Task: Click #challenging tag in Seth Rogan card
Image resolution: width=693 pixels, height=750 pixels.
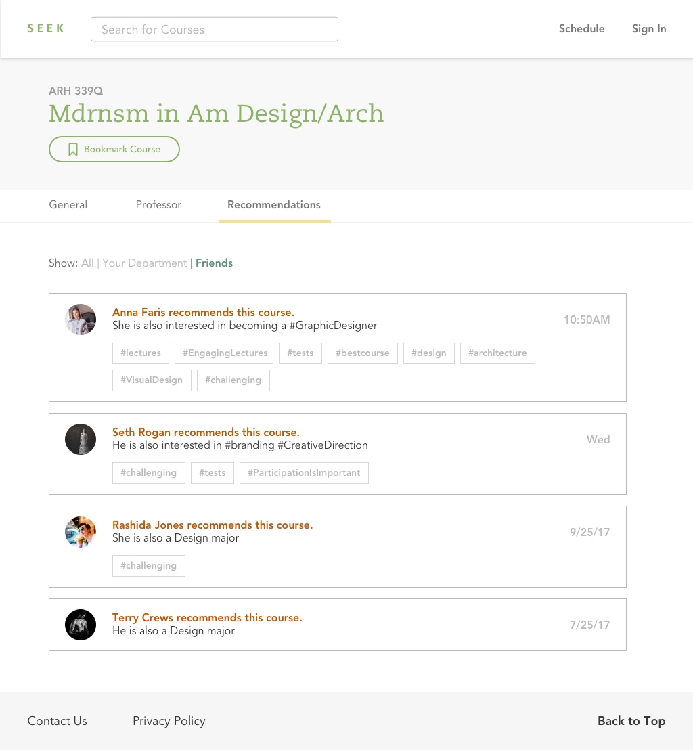Action: (x=149, y=473)
